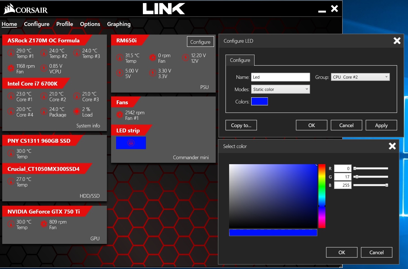Open the Home menu

coord(9,24)
